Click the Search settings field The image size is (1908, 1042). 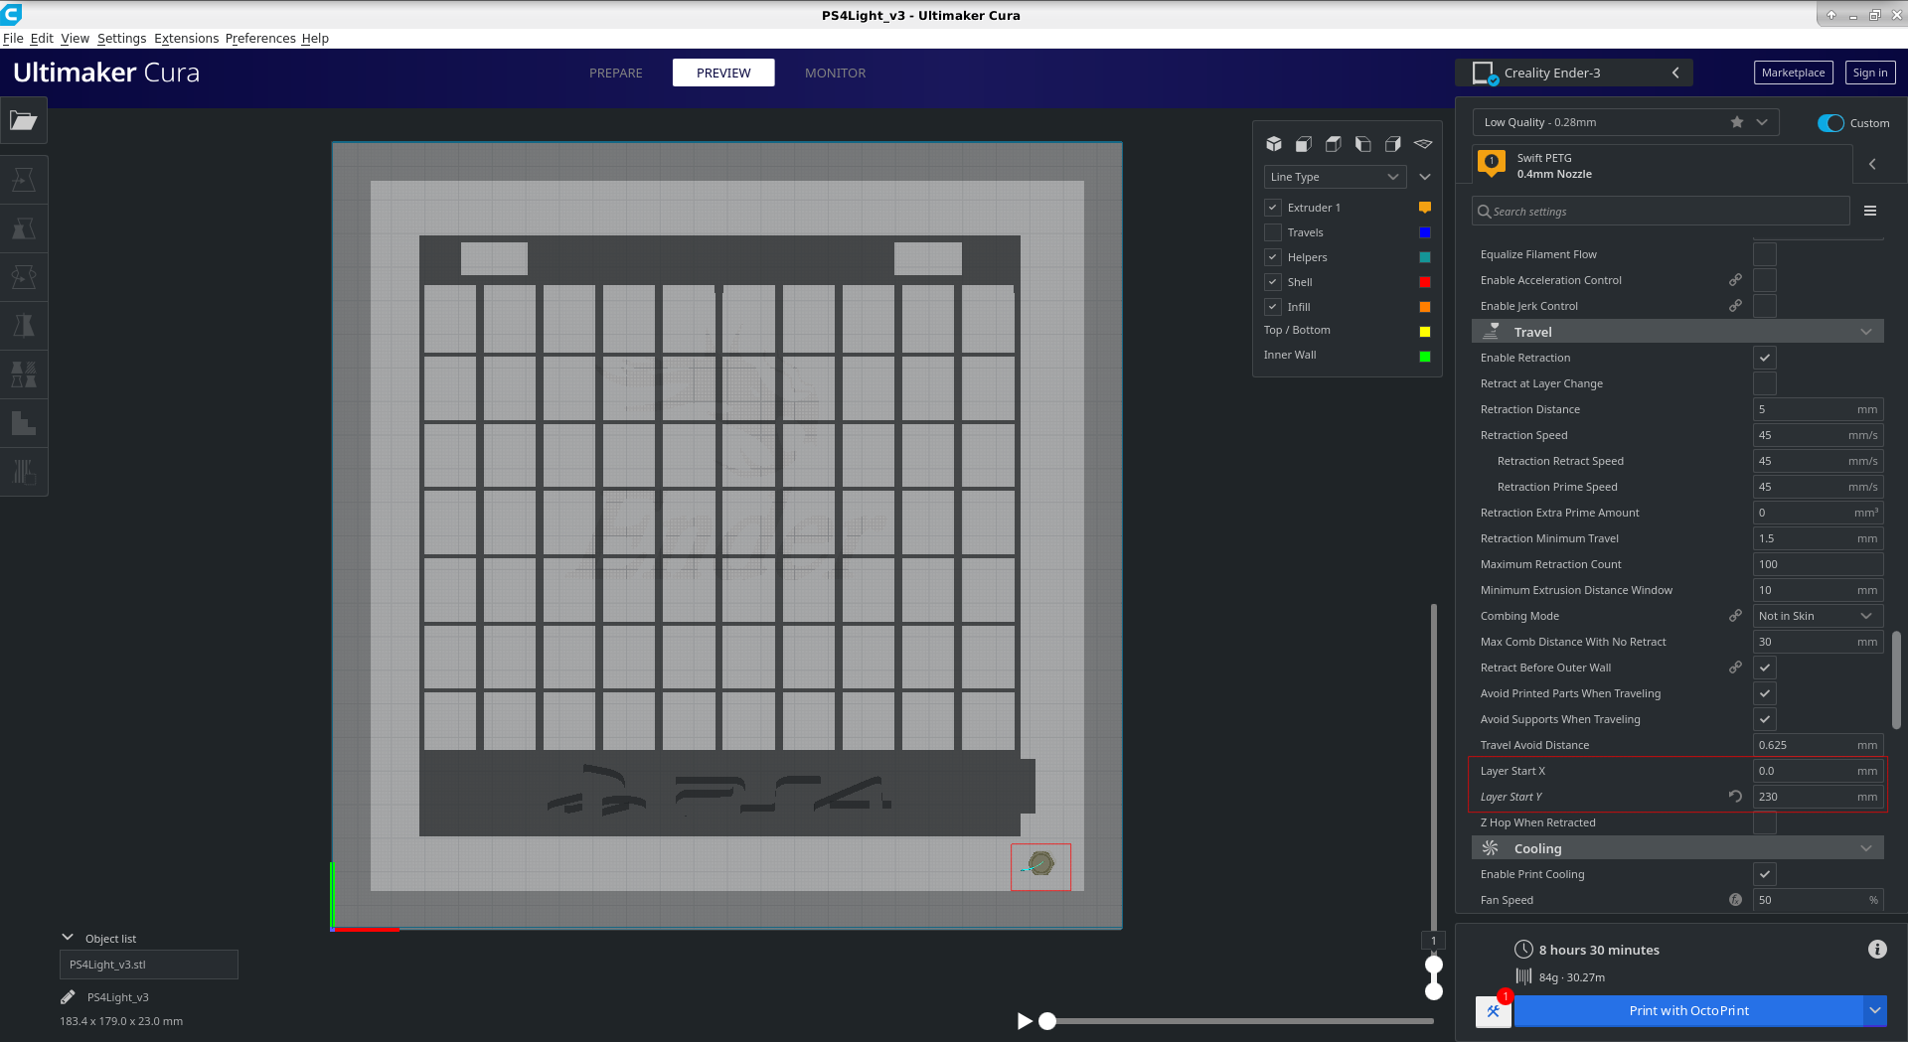1661,211
